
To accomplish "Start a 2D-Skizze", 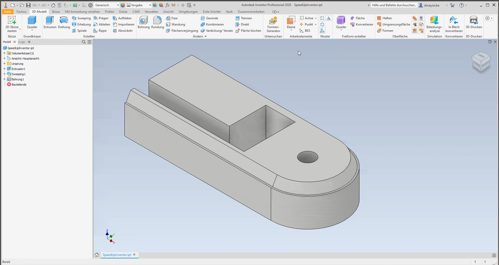I will click(x=12, y=23).
